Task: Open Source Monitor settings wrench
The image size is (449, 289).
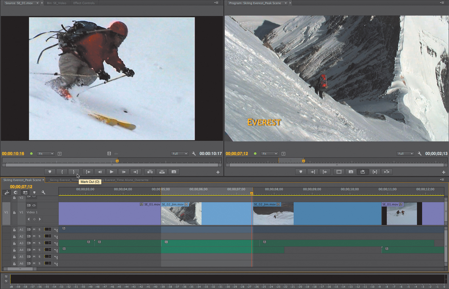Action: 194,154
